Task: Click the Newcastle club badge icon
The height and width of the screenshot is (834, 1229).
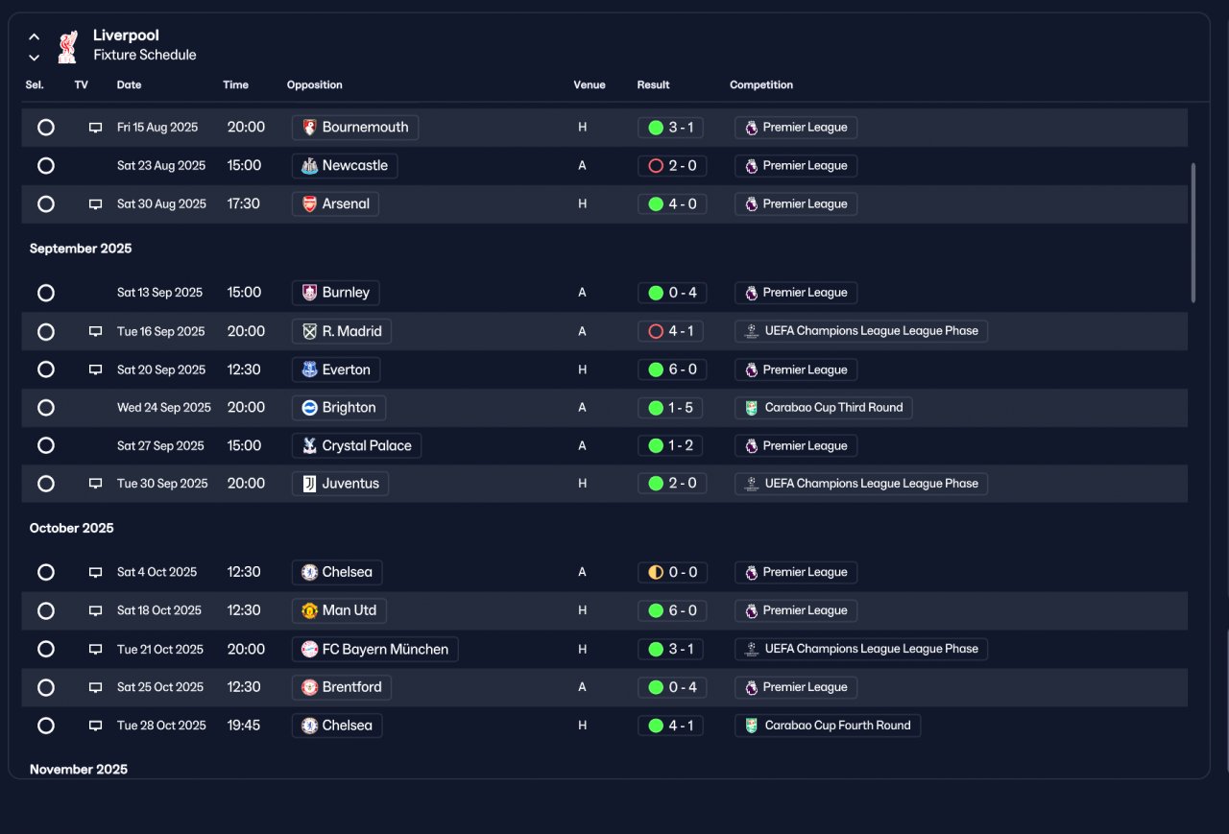Action: pos(309,166)
